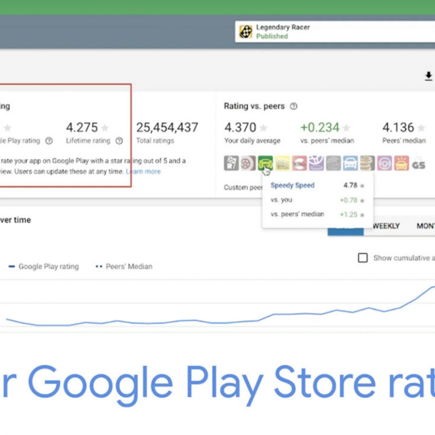Click the +0.234 vs. peers' median value

320,128
